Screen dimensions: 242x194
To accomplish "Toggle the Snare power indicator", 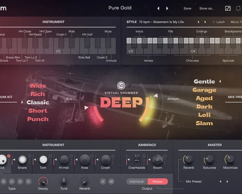I will (x=30, y=156).
